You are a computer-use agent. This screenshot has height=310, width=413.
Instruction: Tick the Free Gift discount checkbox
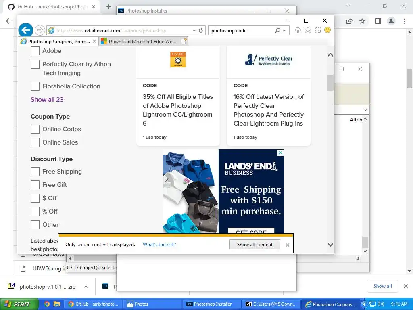[x=35, y=185]
